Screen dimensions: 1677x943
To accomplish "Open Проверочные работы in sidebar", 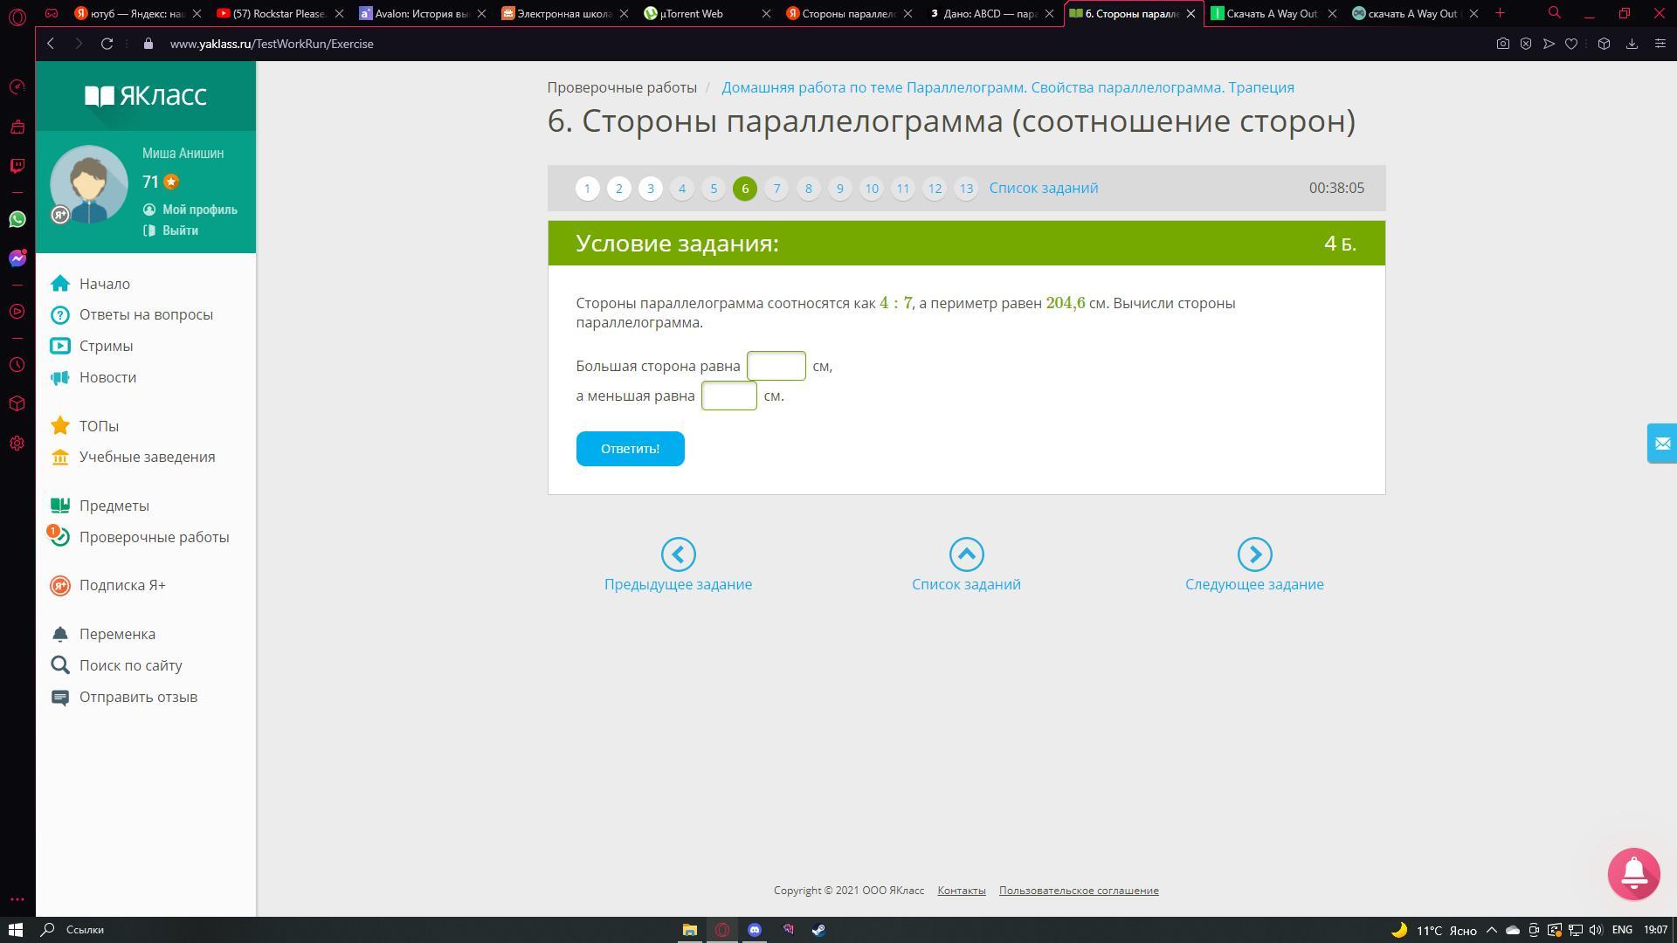I will (x=154, y=537).
